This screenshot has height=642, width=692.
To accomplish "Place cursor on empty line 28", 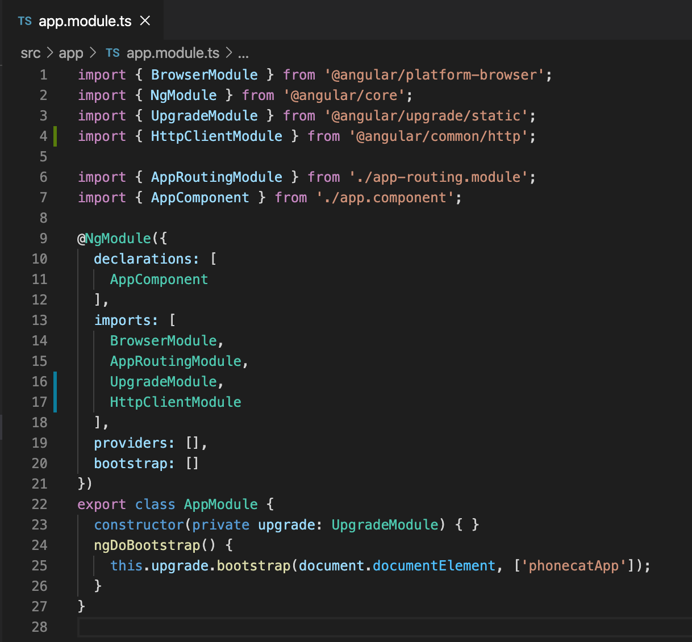I will [x=384, y=627].
